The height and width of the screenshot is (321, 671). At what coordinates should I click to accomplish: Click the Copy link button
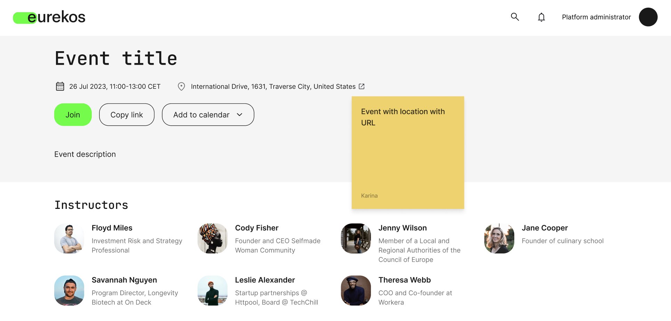tap(127, 115)
